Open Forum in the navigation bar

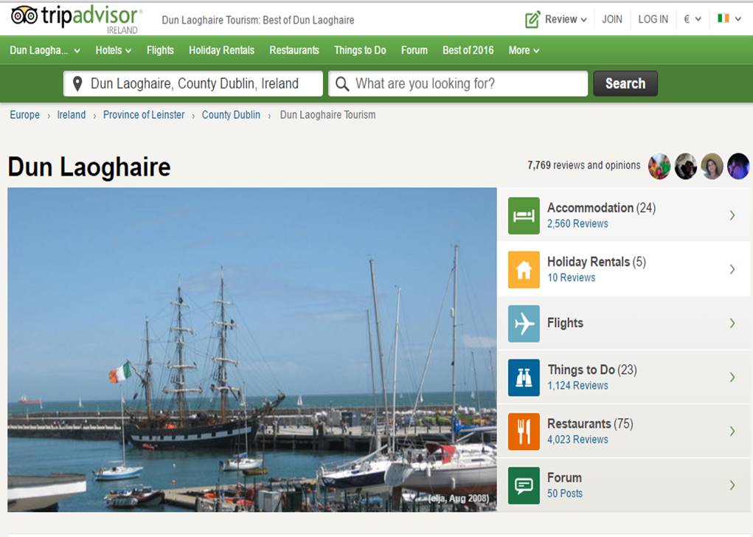pyautogui.click(x=414, y=50)
